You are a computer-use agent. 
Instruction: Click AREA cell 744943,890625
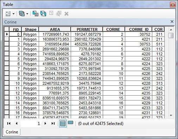55,78
